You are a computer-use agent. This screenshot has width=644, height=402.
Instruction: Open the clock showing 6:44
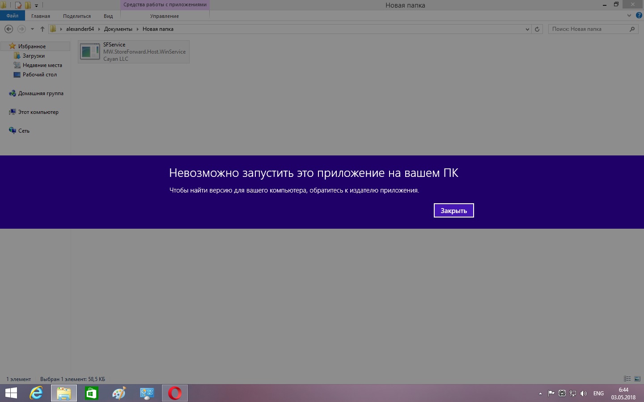[623, 394]
